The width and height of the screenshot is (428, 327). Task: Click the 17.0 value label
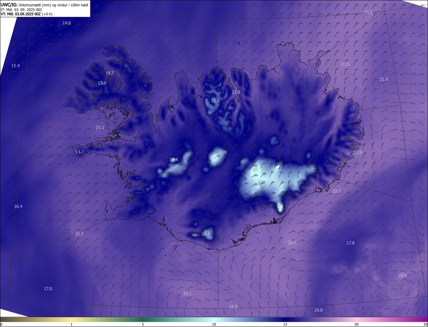click(48, 289)
